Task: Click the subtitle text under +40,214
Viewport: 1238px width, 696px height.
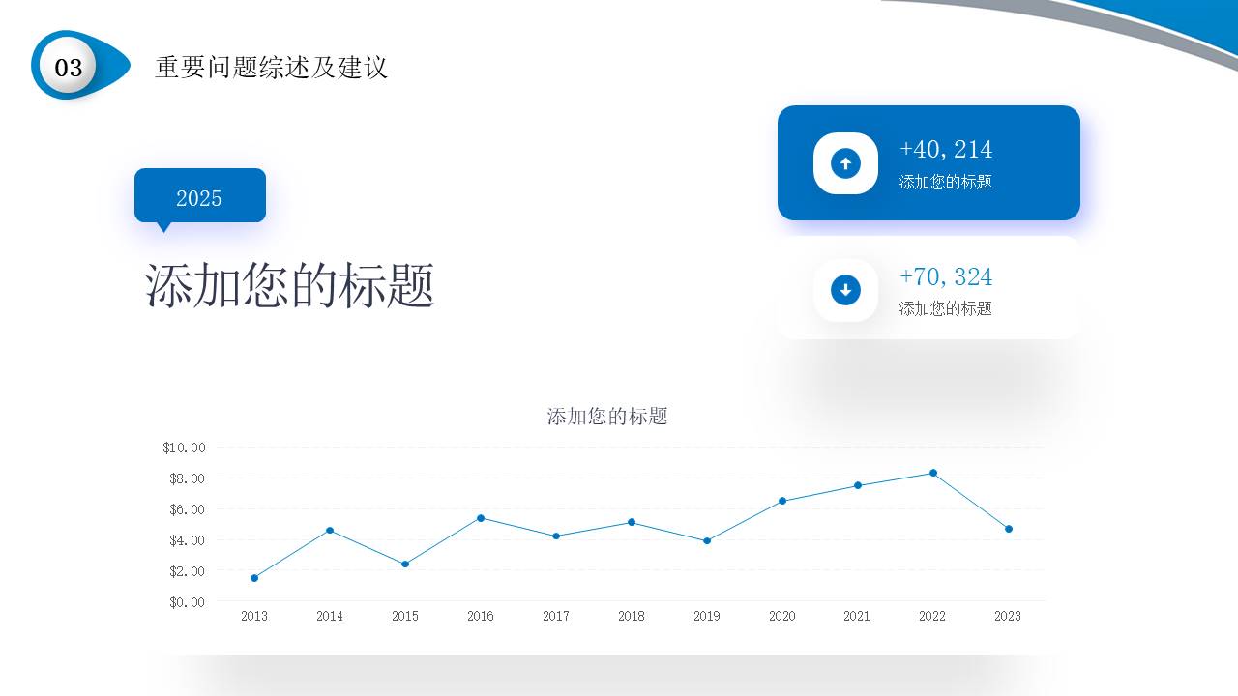Action: [945, 182]
